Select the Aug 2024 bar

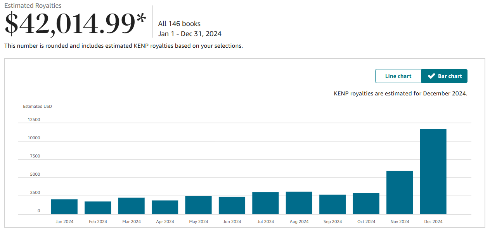(299, 202)
